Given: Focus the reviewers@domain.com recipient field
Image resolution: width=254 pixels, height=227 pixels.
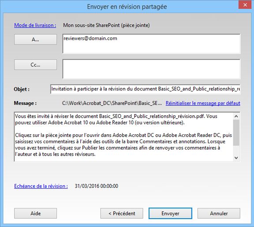Looking at the screenshot, I should pos(151,44).
